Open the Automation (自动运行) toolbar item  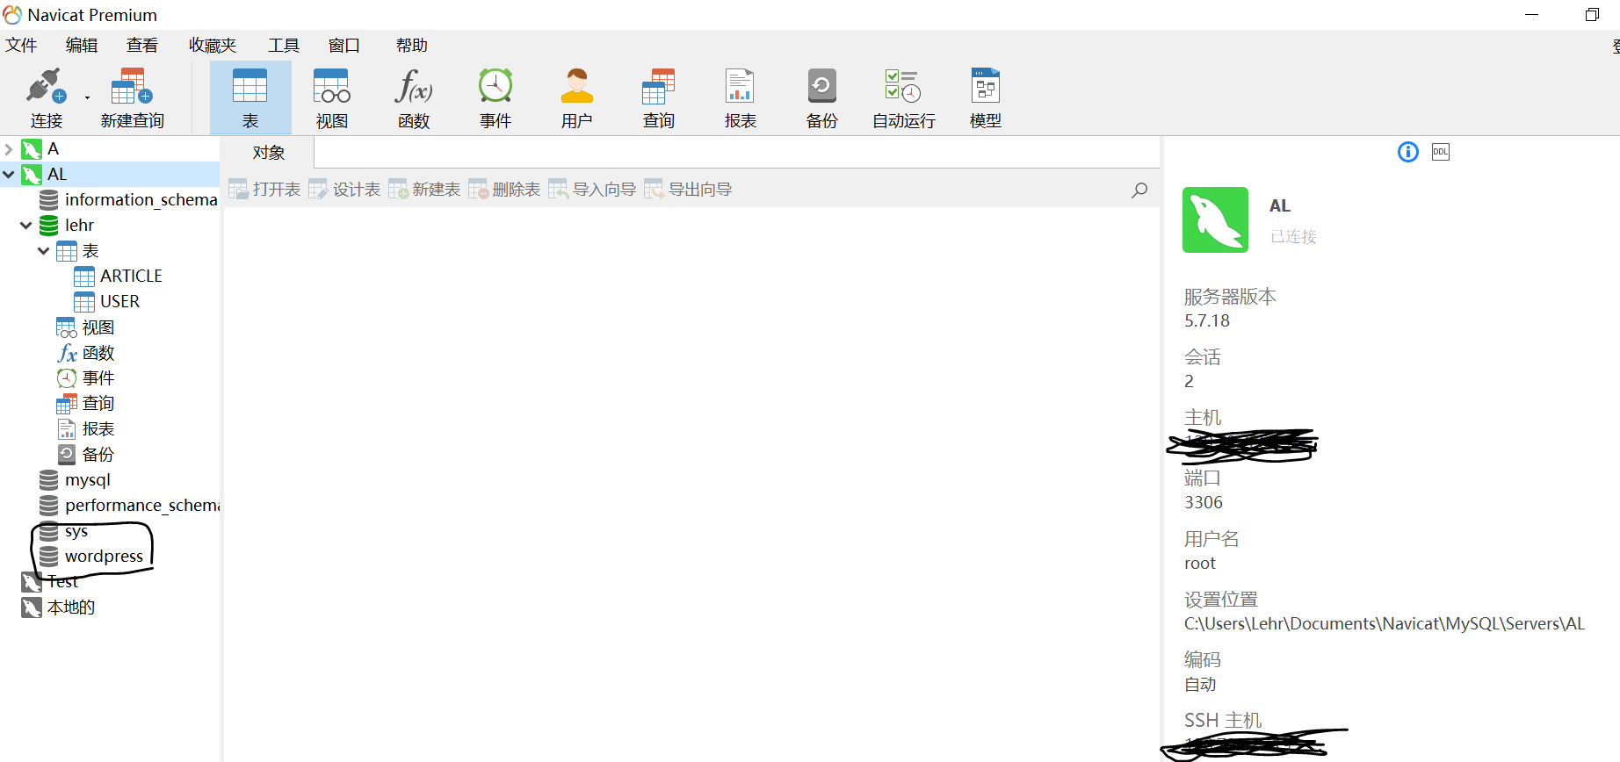(x=903, y=97)
